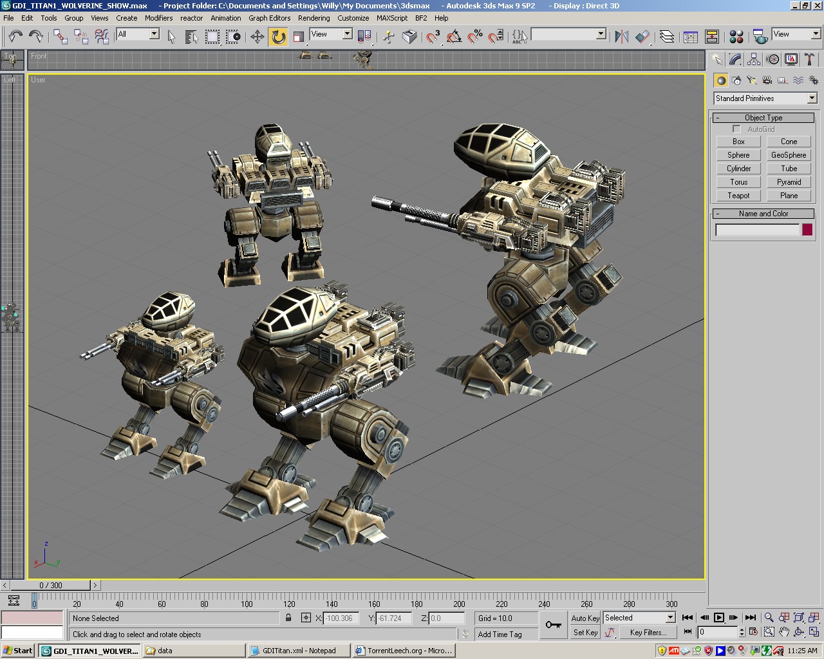Open Schematic View from main toolbar
The width and height of the screenshot is (824, 659).
tap(712, 37)
